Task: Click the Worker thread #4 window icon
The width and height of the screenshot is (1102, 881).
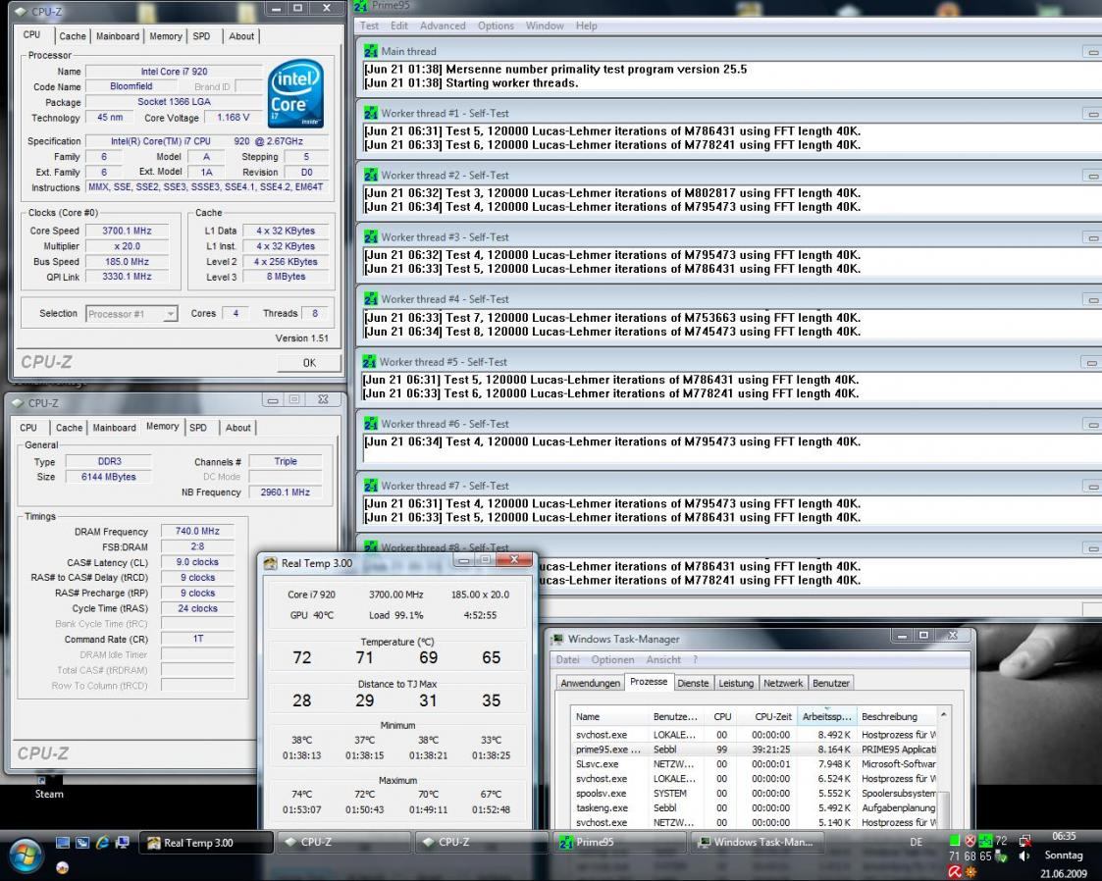Action: (370, 298)
